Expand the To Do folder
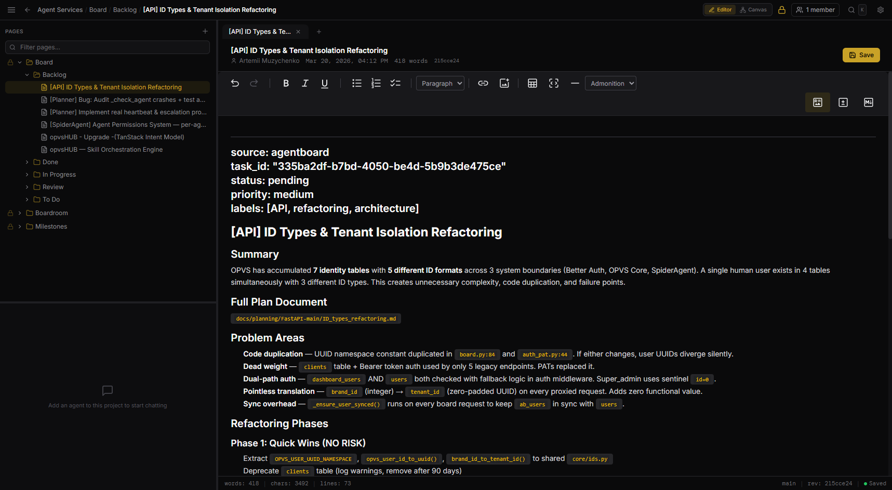Viewport: 892px width, 490px height. (x=27, y=200)
